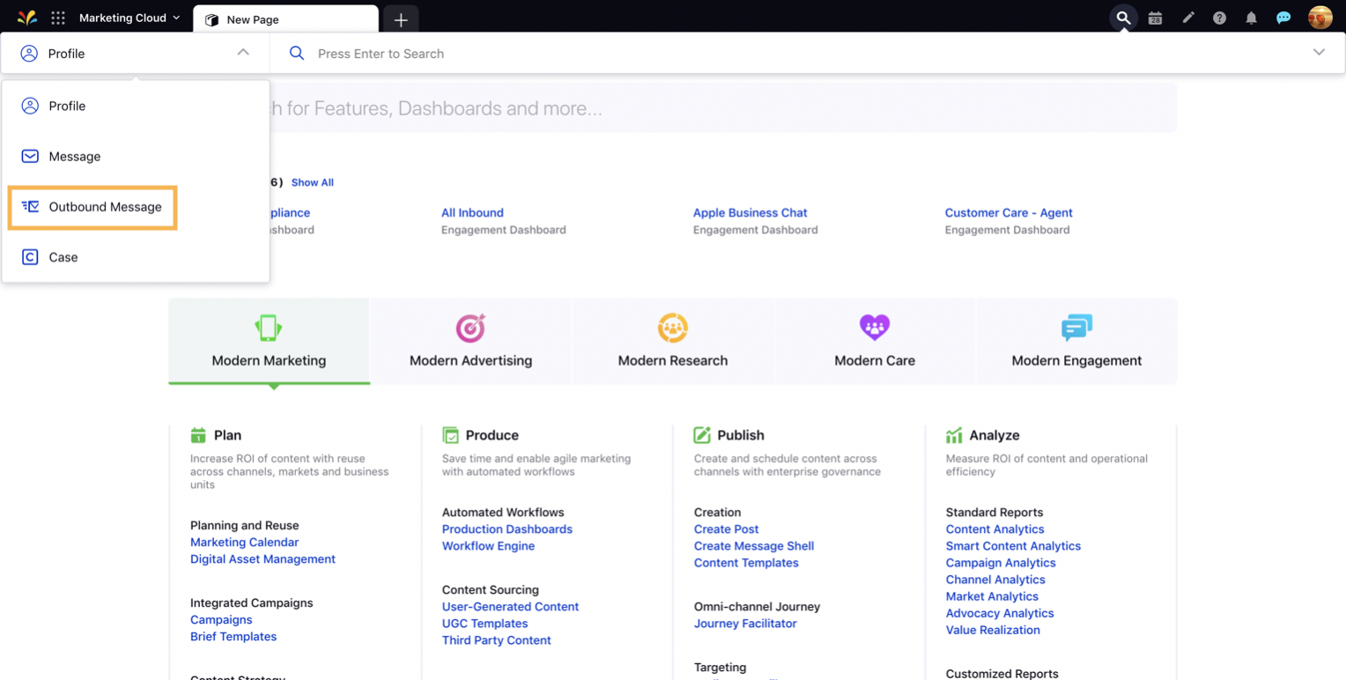Open Production Dashboards link
The width and height of the screenshot is (1346, 680).
coord(507,529)
